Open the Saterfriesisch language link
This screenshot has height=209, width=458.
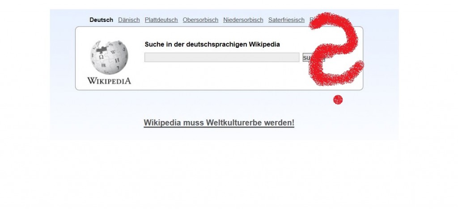[286, 20]
